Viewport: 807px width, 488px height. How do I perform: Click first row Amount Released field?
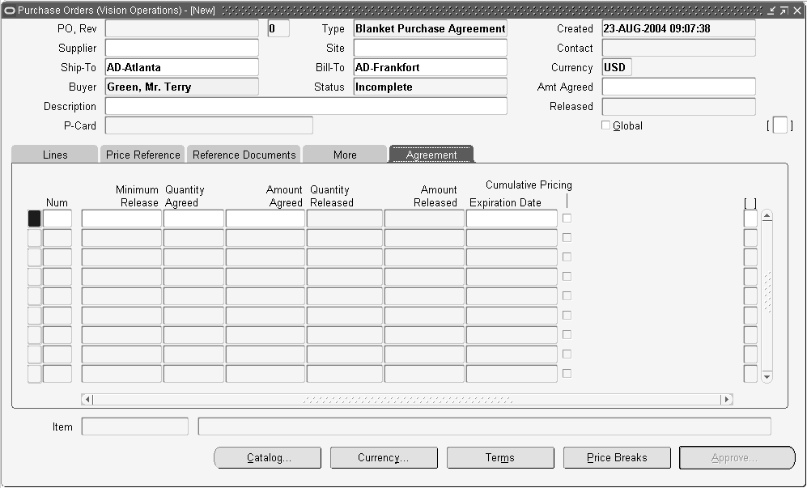424,219
